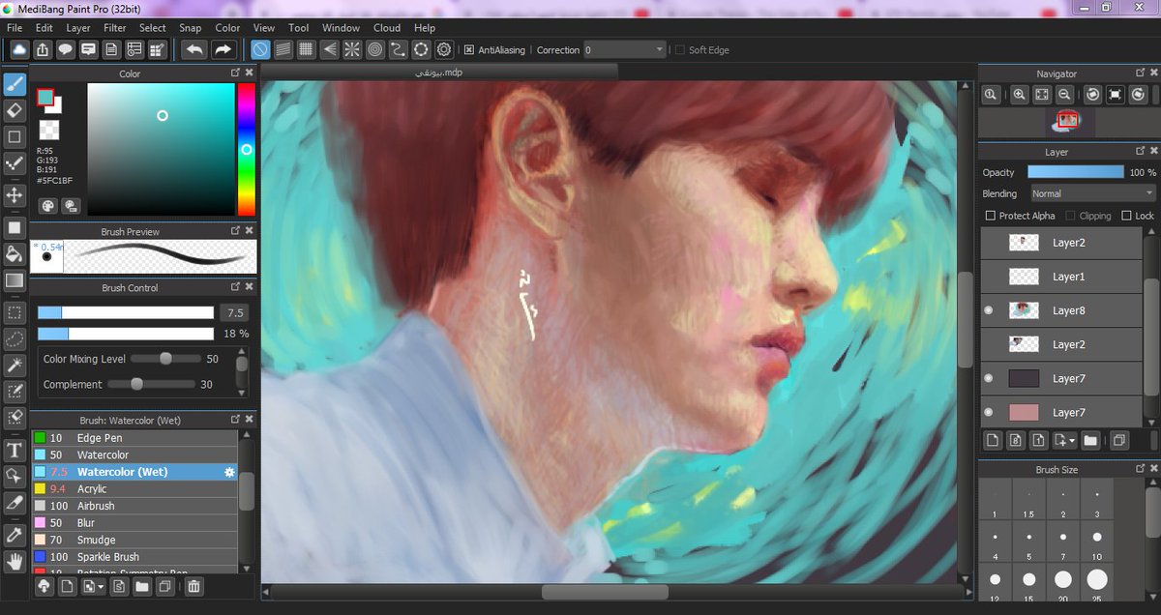The height and width of the screenshot is (615, 1161).
Task: Toggle the AntiAliasing checkbox
Action: (469, 50)
